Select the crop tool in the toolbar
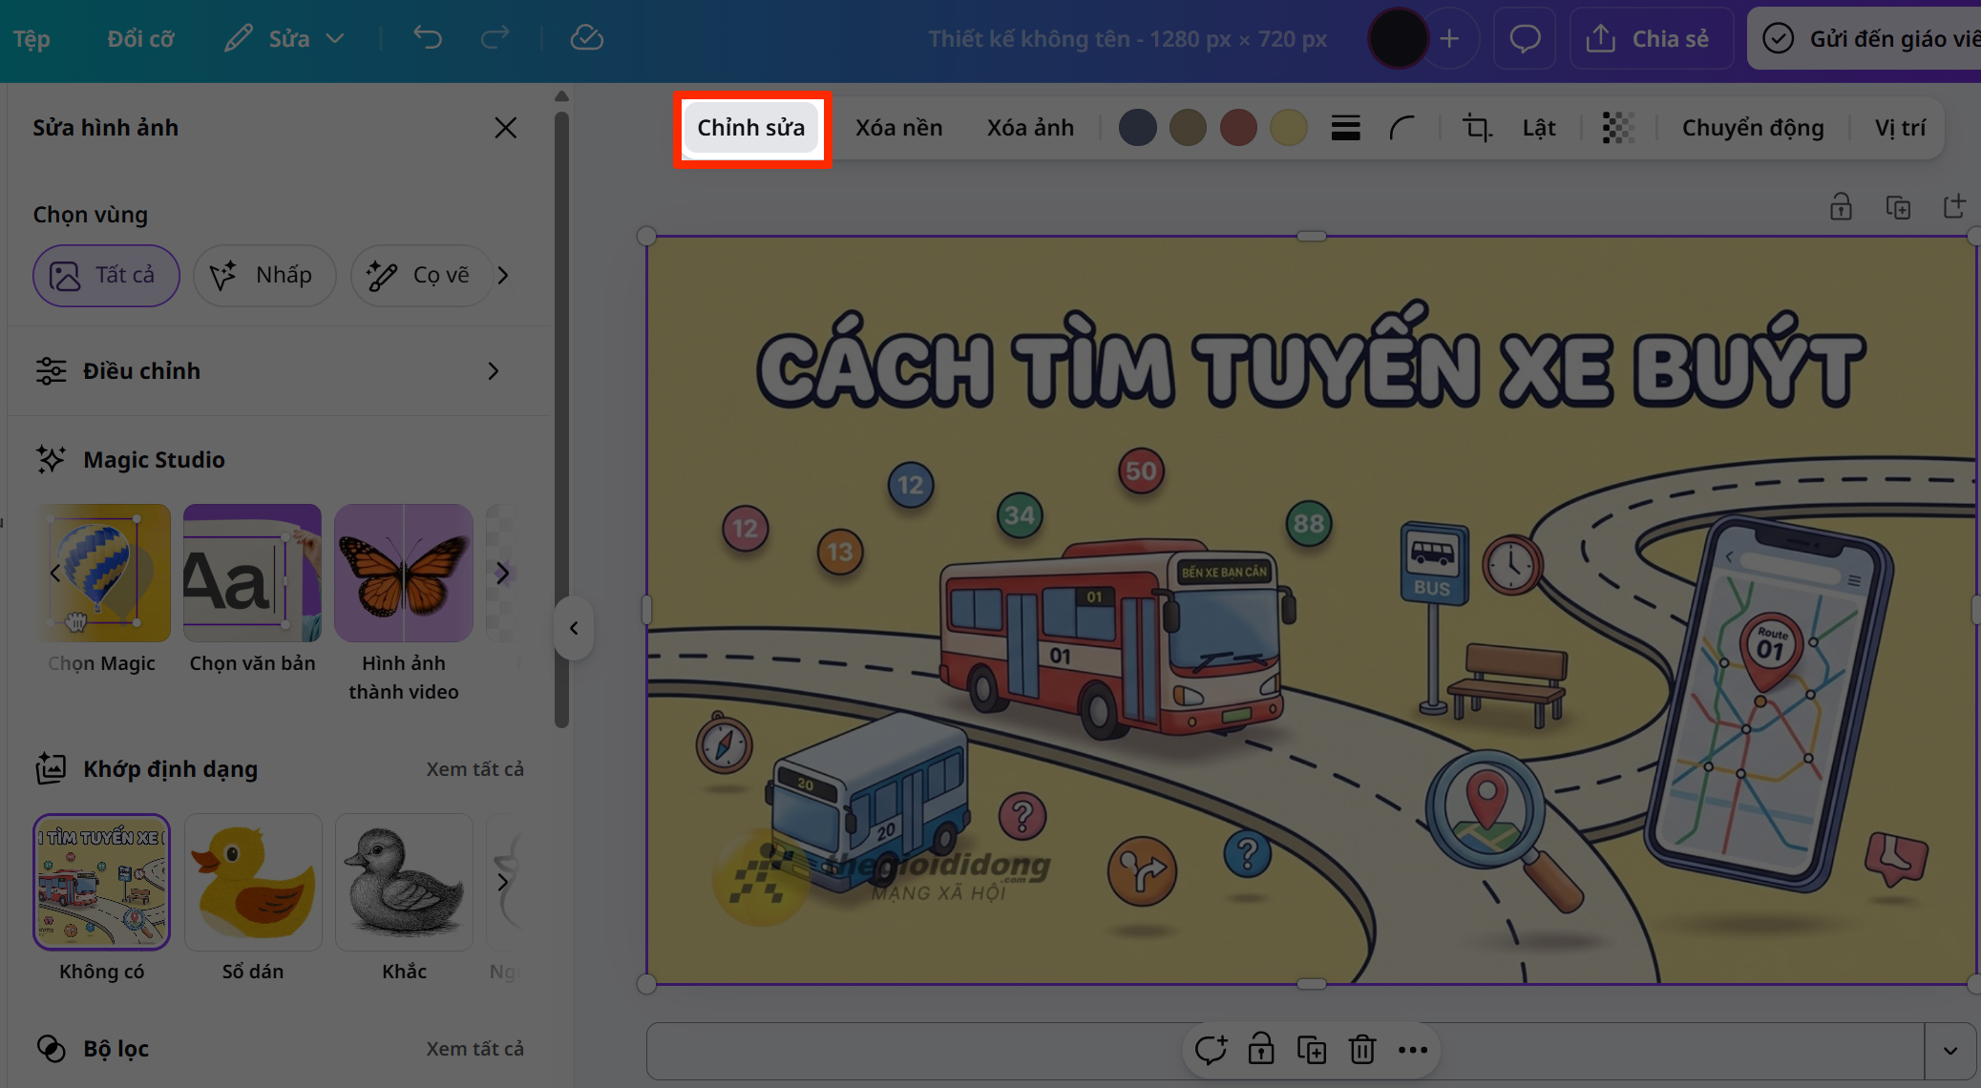This screenshot has height=1088, width=1981. 1476,127
